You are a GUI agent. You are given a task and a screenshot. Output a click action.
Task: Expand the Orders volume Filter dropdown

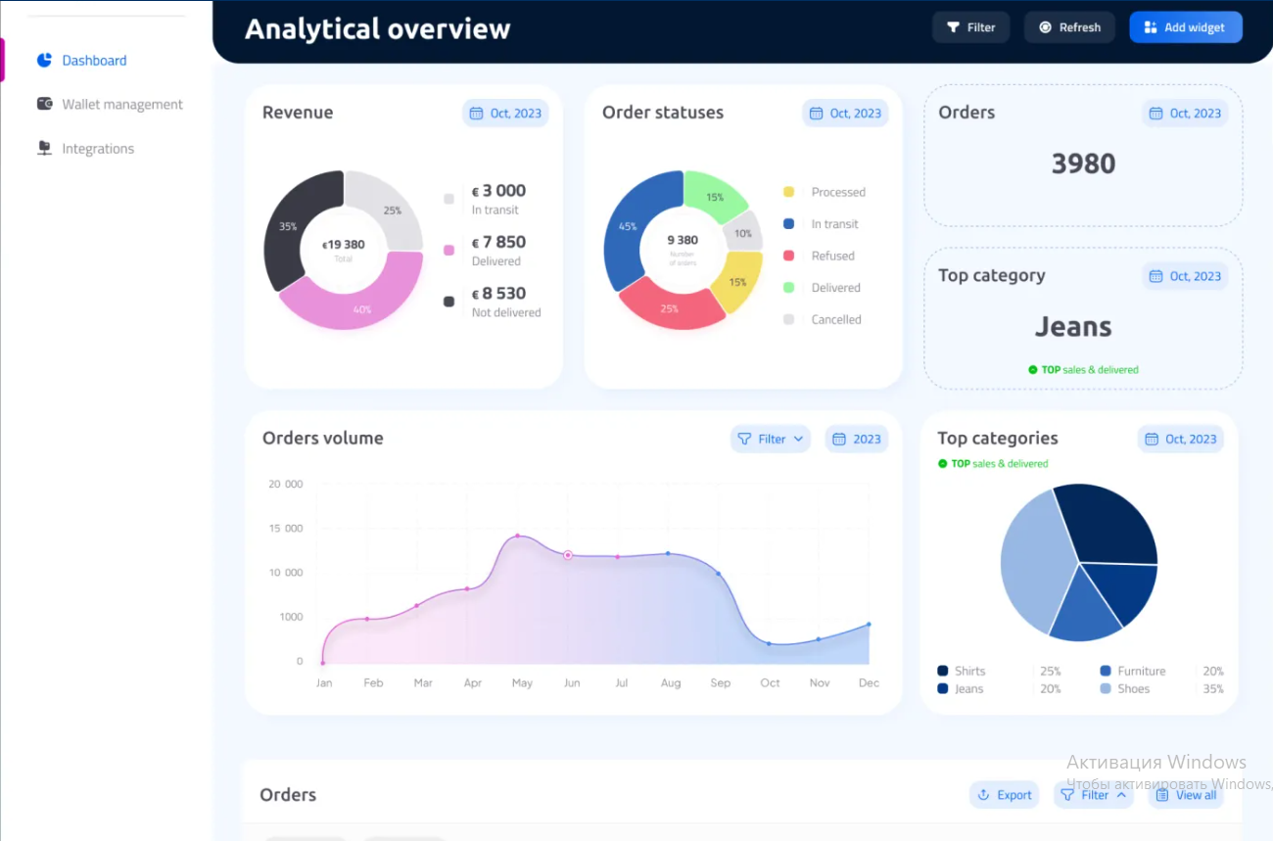(771, 439)
